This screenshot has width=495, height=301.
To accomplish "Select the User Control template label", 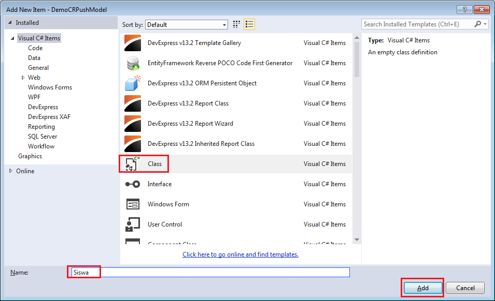I will point(165,224).
